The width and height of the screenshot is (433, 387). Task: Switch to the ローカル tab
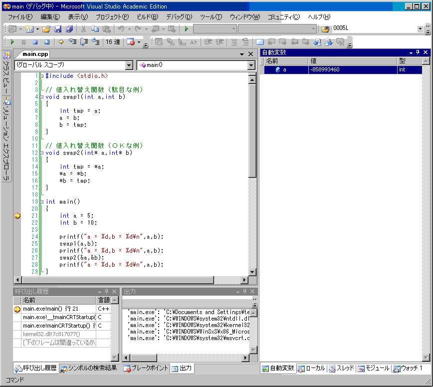(x=311, y=369)
